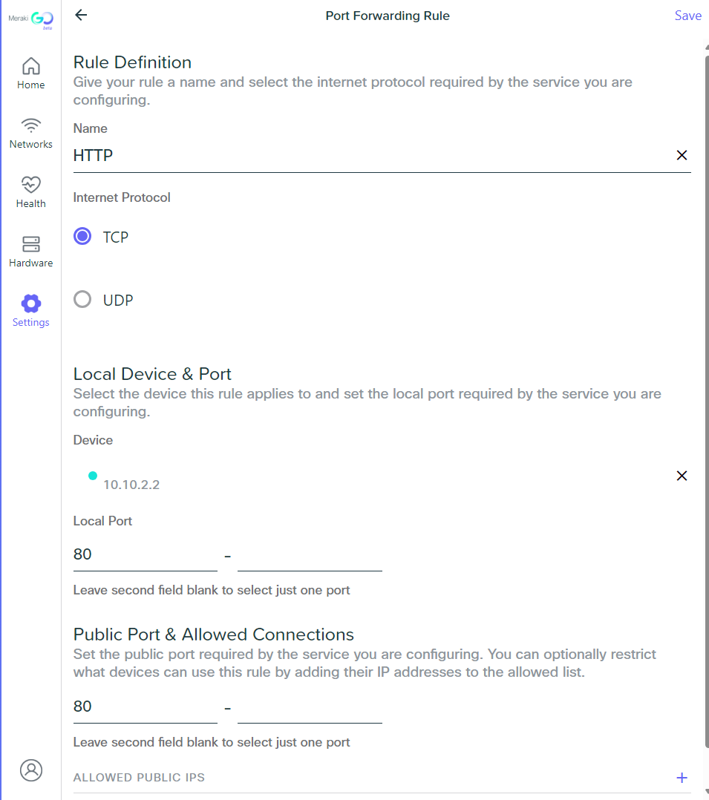Select the TCP protocol radio button
The width and height of the screenshot is (709, 800).
click(82, 236)
